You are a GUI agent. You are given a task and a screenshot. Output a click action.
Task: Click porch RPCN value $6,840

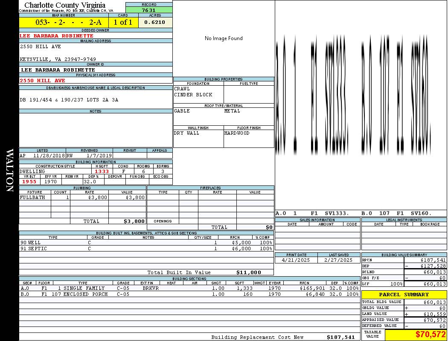315,294
